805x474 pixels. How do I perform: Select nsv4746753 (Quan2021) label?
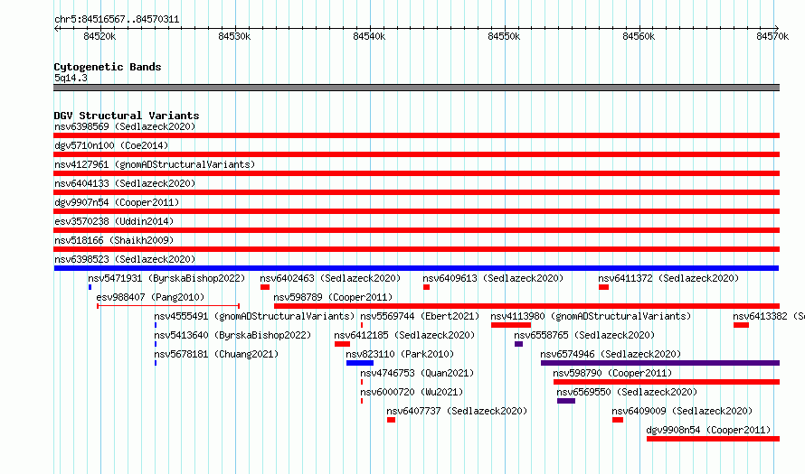click(x=417, y=373)
